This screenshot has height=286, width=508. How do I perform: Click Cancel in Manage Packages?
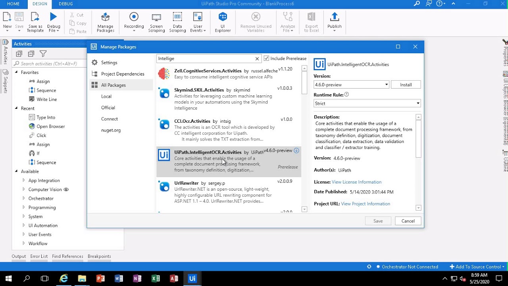[x=408, y=221]
